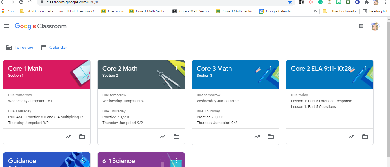Open three-dot menu on Core 2 ELA card

point(365,68)
